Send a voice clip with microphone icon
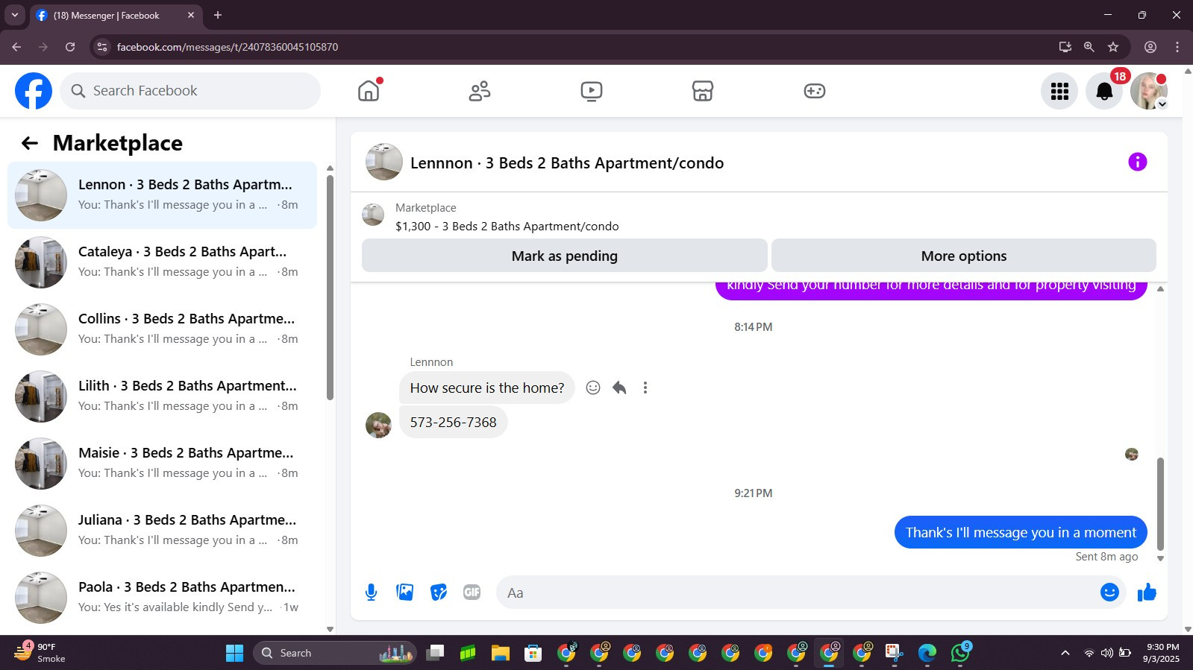Image resolution: width=1193 pixels, height=670 pixels. pyautogui.click(x=371, y=592)
